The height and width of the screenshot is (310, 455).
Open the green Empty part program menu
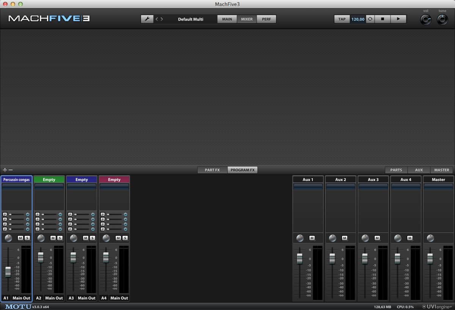click(x=49, y=179)
